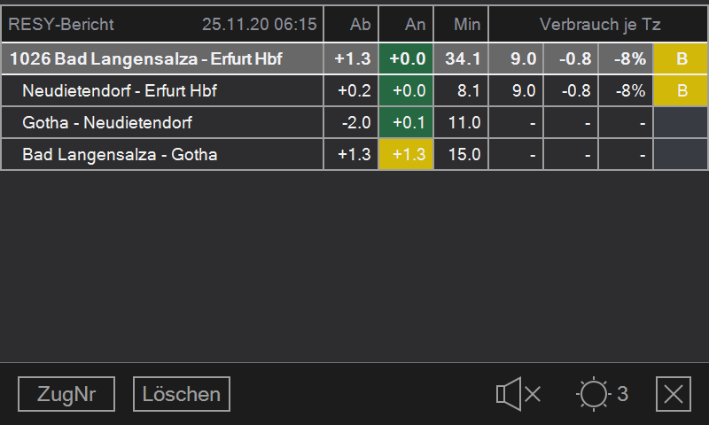709x425 pixels.
Task: Click the Min column header
Action: (x=461, y=25)
